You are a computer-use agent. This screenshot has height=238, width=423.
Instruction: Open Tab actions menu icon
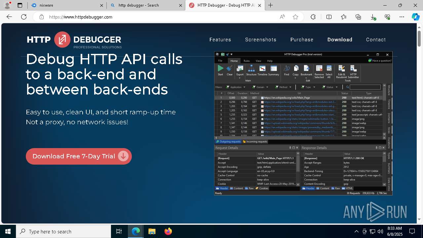[x=20, y=5]
